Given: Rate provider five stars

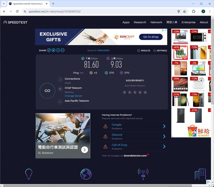Looking at the screenshot, I should pos(145,92).
